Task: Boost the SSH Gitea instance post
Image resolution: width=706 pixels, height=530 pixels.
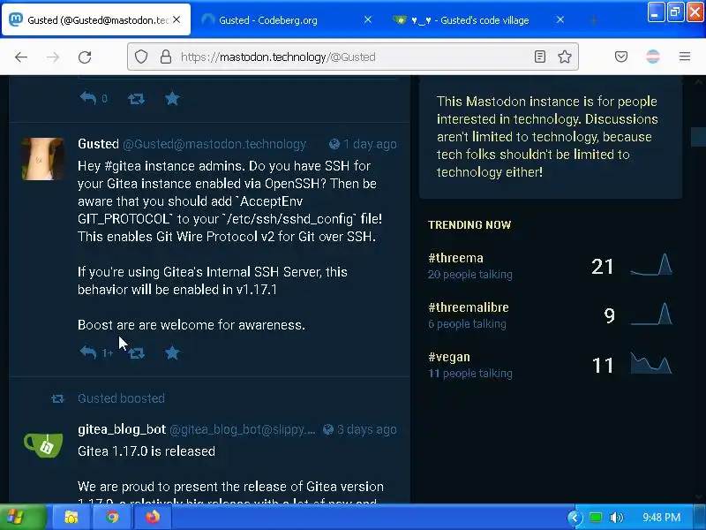Action: (137, 352)
